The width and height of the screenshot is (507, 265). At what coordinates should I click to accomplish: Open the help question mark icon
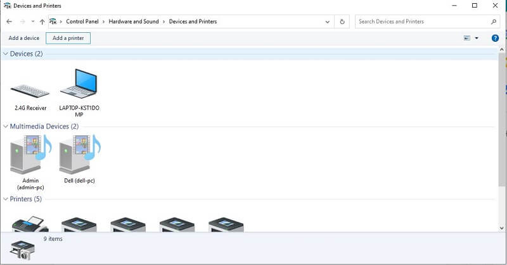[x=495, y=38]
